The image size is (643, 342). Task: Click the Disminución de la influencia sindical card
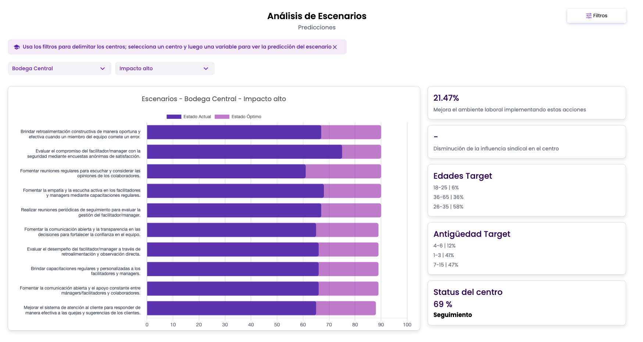pos(526,142)
